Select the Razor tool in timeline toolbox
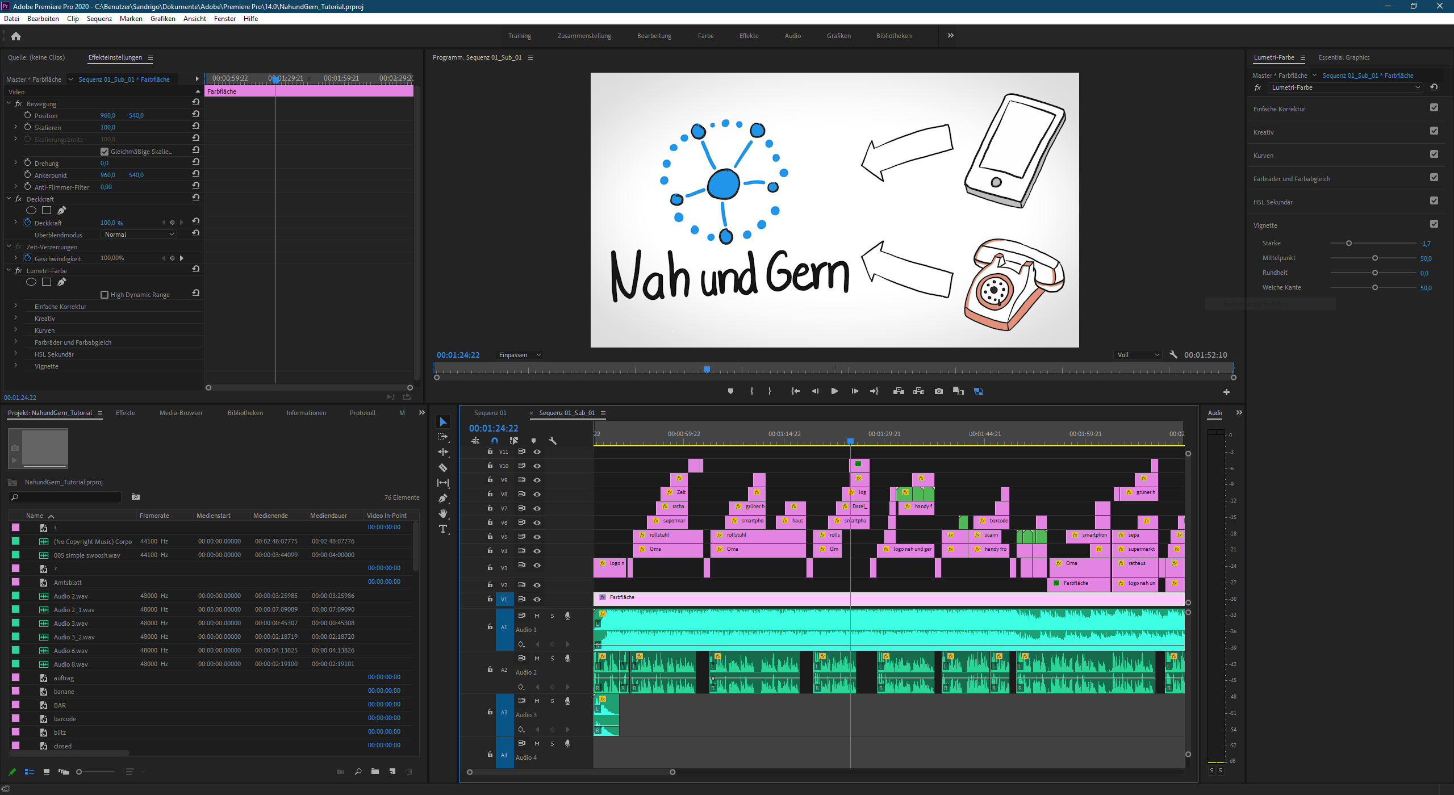The image size is (1454, 795). [443, 467]
